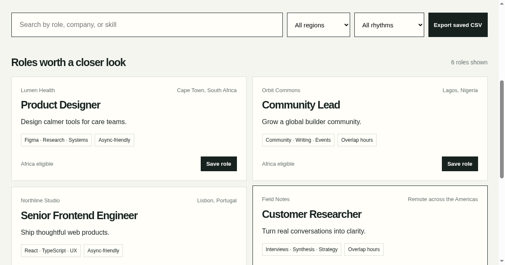Select the Interviews · Synthesis · Strategy tag
This screenshot has height=265, width=505.
pyautogui.click(x=302, y=249)
